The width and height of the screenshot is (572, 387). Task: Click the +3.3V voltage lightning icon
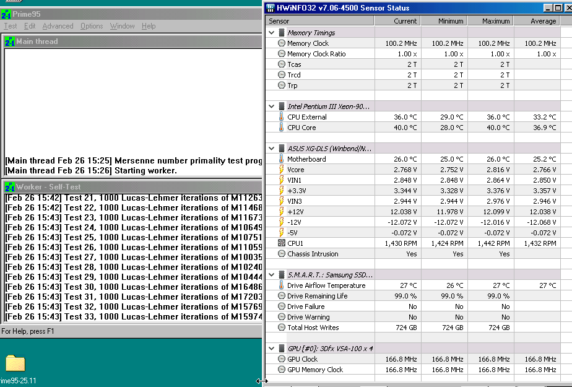(281, 190)
